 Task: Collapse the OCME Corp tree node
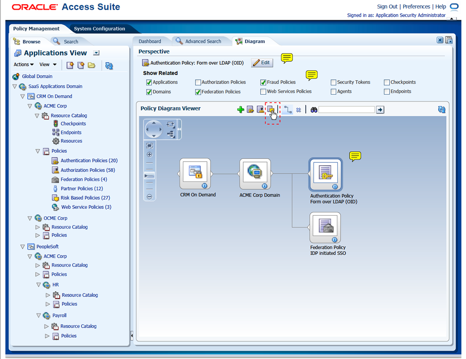[30, 218]
